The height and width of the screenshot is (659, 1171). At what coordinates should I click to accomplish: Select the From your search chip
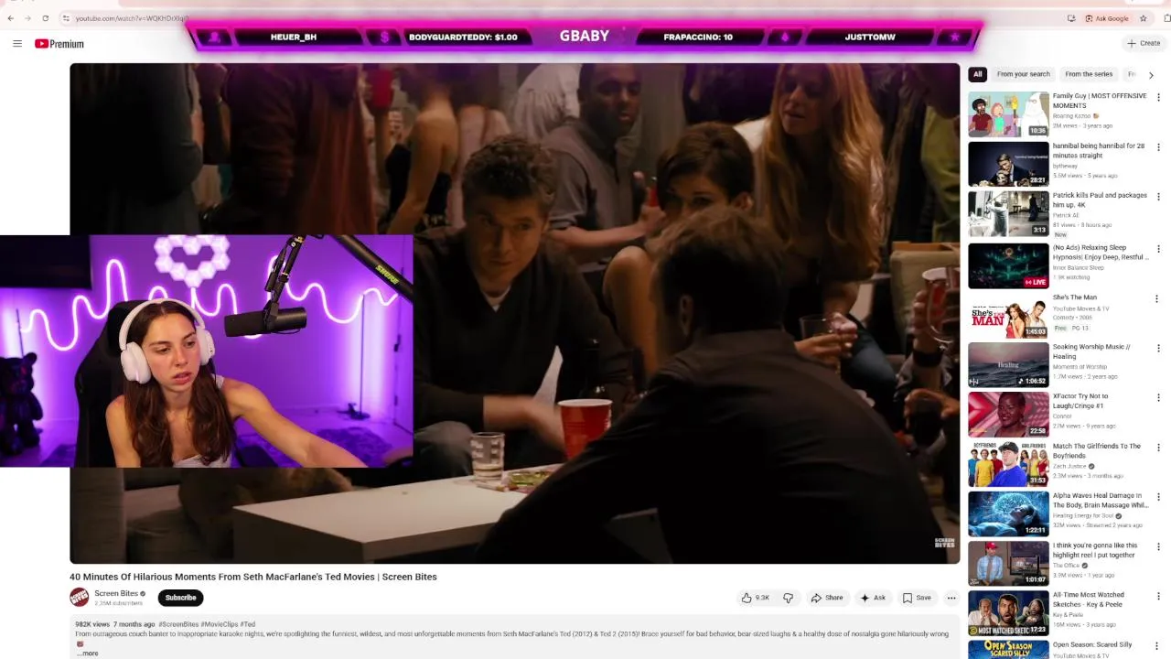coord(1023,74)
